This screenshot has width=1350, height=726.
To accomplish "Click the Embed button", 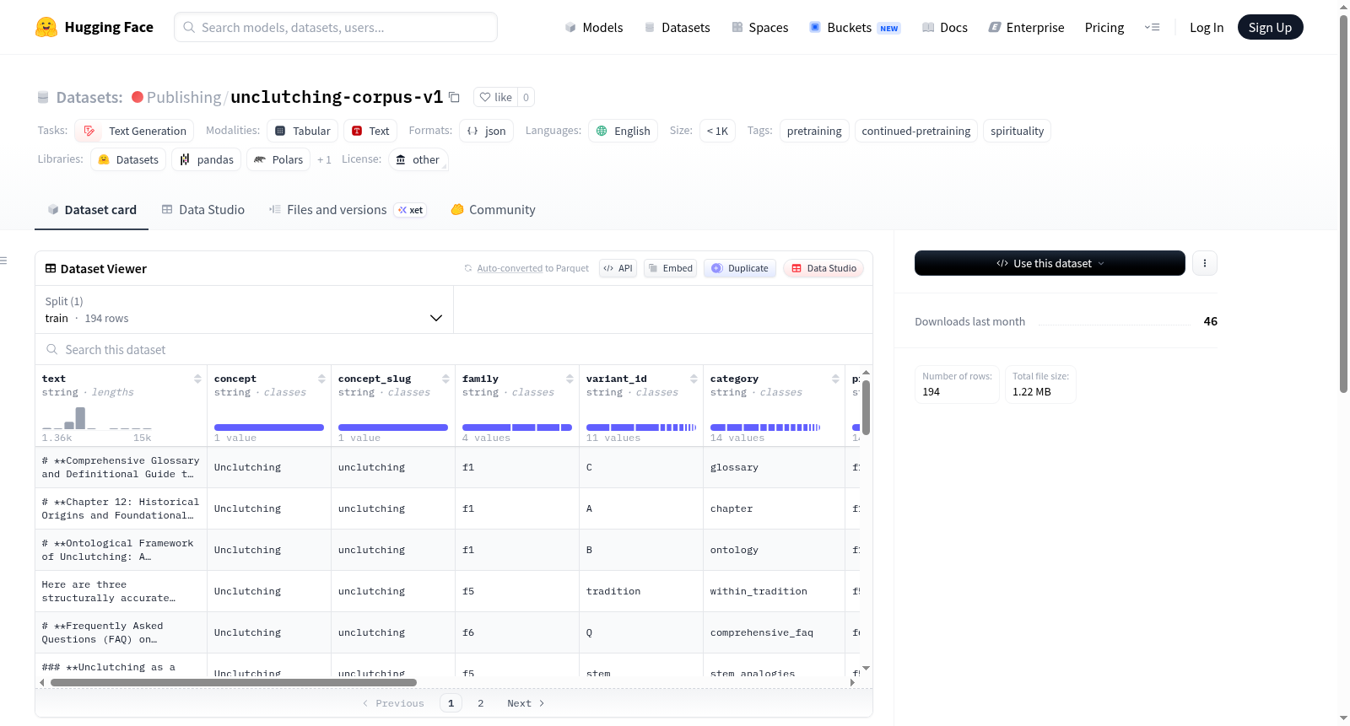I will click(x=671, y=268).
